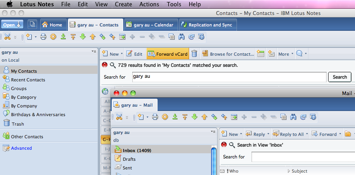Switch to the Home tab
The width and height of the screenshot is (355, 175).
click(54, 25)
